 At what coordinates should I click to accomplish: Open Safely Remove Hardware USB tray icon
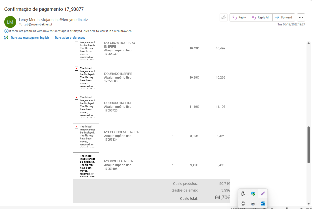point(243,194)
